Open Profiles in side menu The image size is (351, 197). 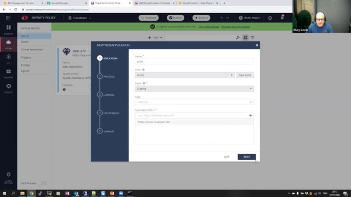click(26, 65)
